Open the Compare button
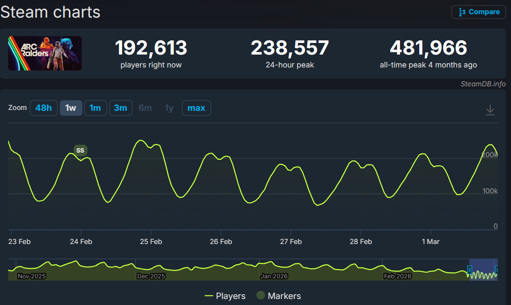Screen dimensions: 511x305 (x=478, y=12)
